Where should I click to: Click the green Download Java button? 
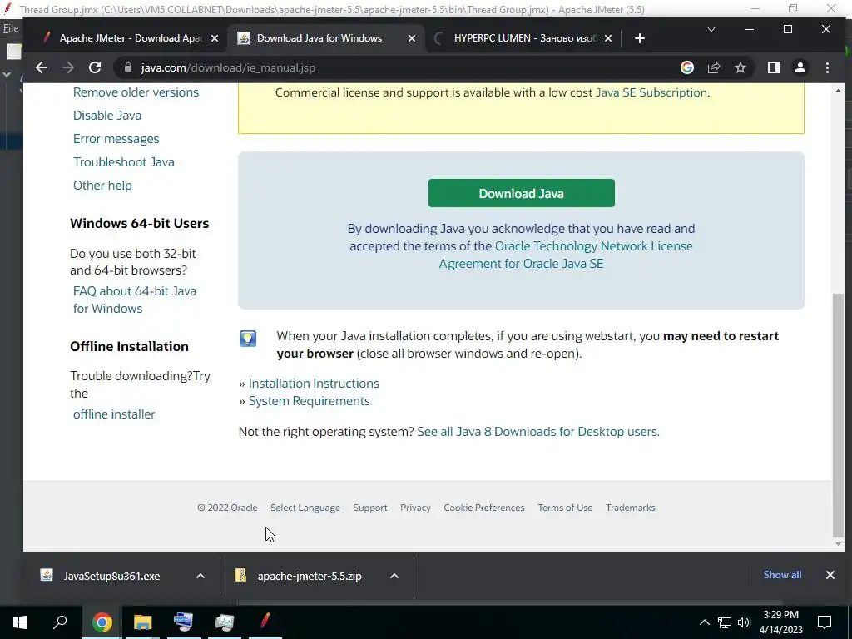pos(521,193)
